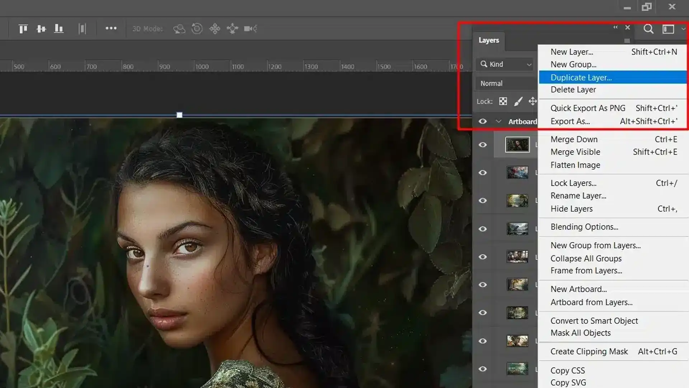This screenshot has height=388, width=689.
Task: Choose New Layer... from menu
Action: tap(614, 52)
